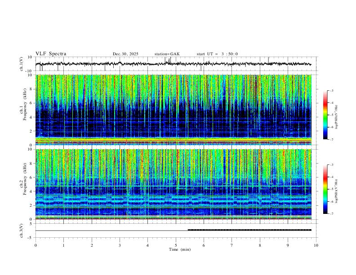Click ch.2 spectrogram frequency tick "4"
The width and height of the screenshot is (356, 275).
point(31,191)
